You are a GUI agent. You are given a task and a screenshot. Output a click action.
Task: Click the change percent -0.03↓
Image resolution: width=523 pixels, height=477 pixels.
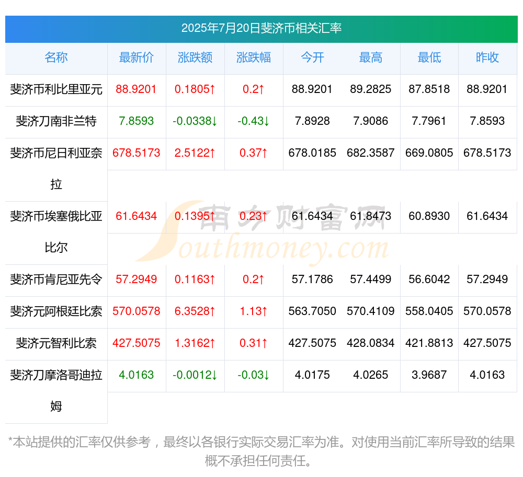[x=254, y=375]
